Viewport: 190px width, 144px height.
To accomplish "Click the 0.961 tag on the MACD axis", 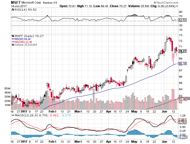I will click(182, 120).
